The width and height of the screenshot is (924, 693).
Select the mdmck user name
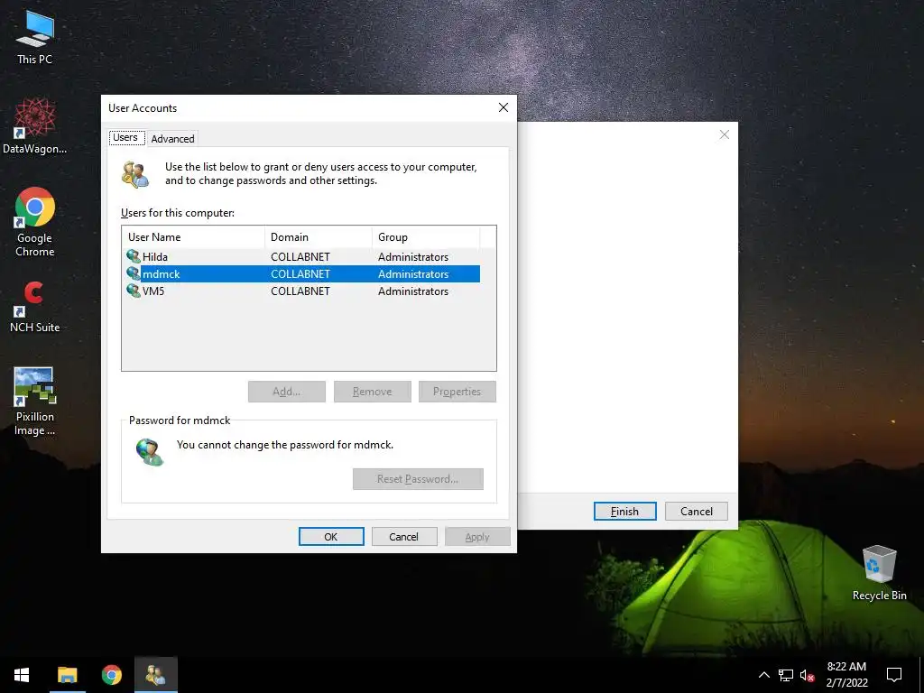(161, 274)
